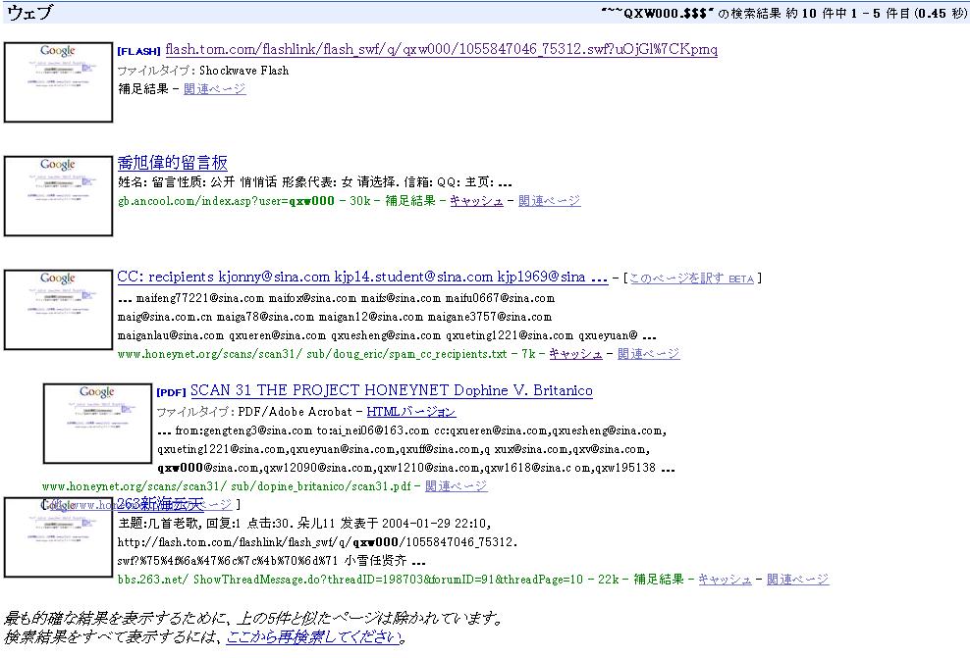The width and height of the screenshot is (970, 658).
Task: Open the HTMLバージョン link
Action: (x=410, y=412)
